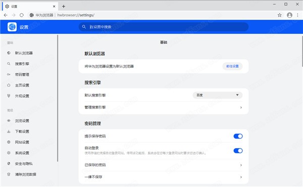Click the 将华为浏览器设置为默认浏览器 text
This screenshot has width=303, height=187.
pyautogui.click(x=109, y=66)
